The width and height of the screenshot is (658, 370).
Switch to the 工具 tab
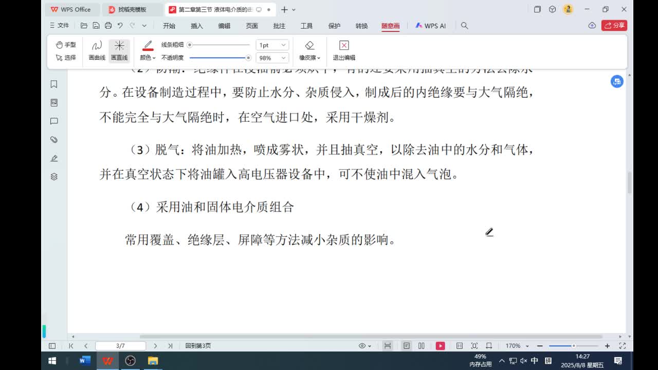click(x=306, y=26)
